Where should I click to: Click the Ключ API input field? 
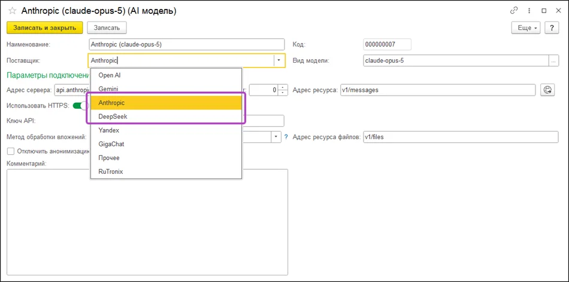coord(263,121)
